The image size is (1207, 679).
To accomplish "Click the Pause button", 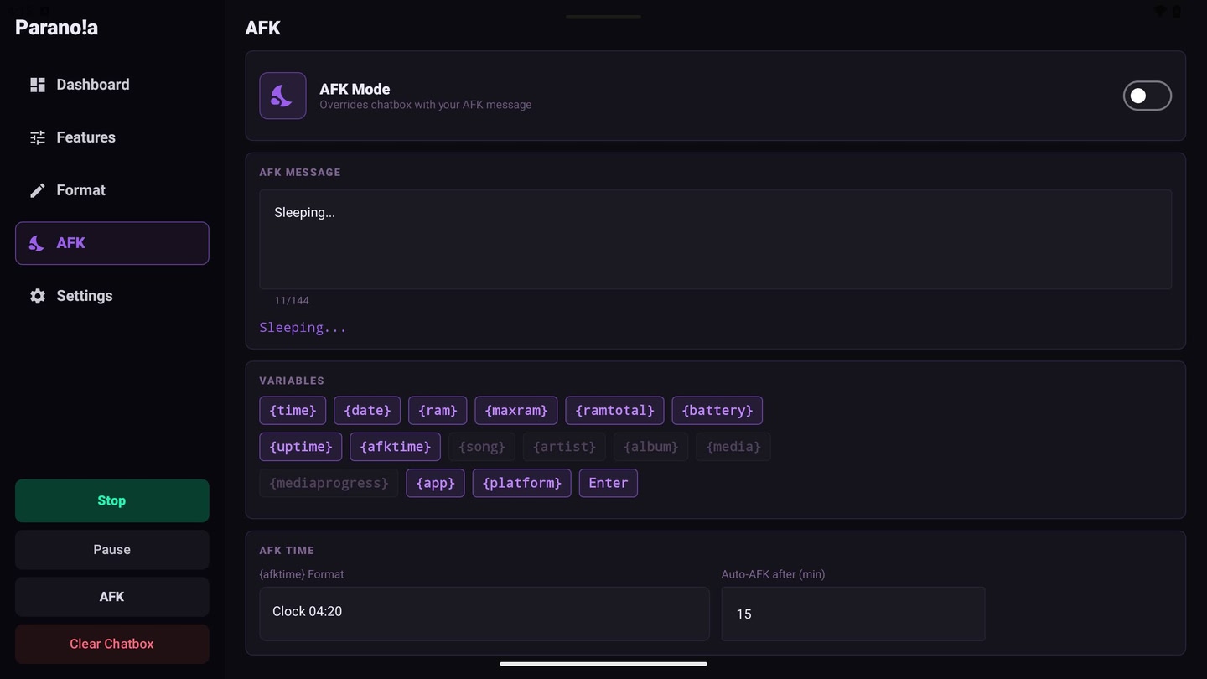I will (x=111, y=550).
